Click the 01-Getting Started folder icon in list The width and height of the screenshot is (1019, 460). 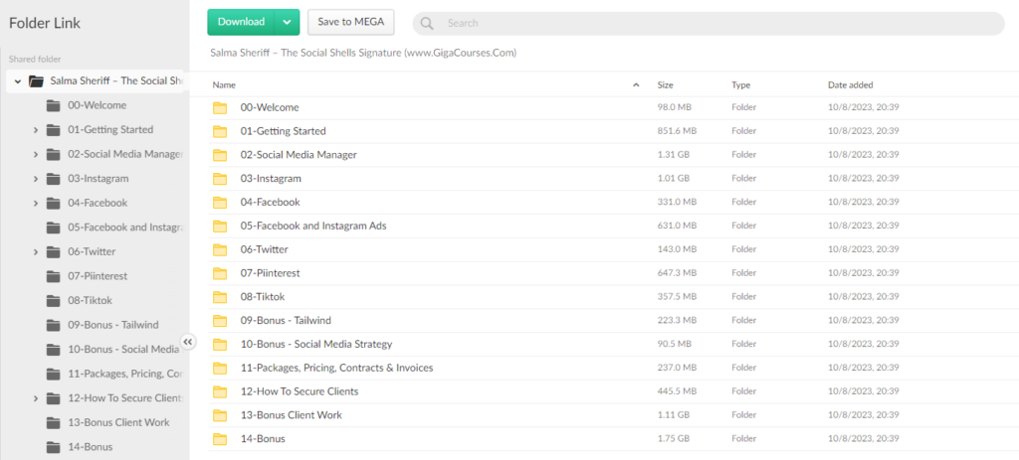[x=220, y=132]
